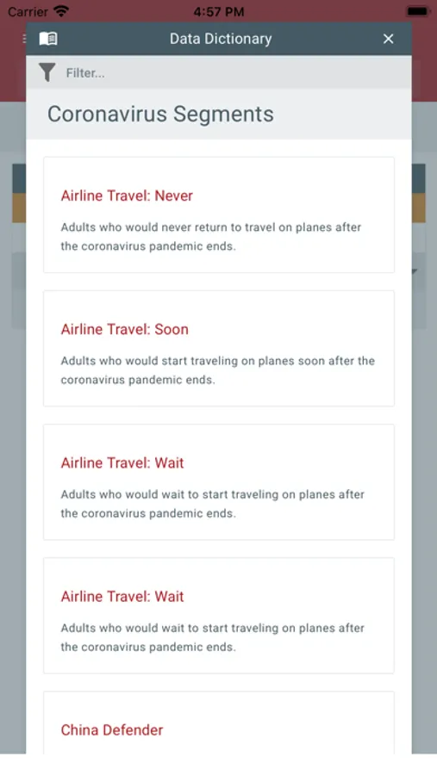Viewport: 437px width, 775px height.
Task: Click the dropdown arrow at the dialog's right edge
Action: [415, 271]
